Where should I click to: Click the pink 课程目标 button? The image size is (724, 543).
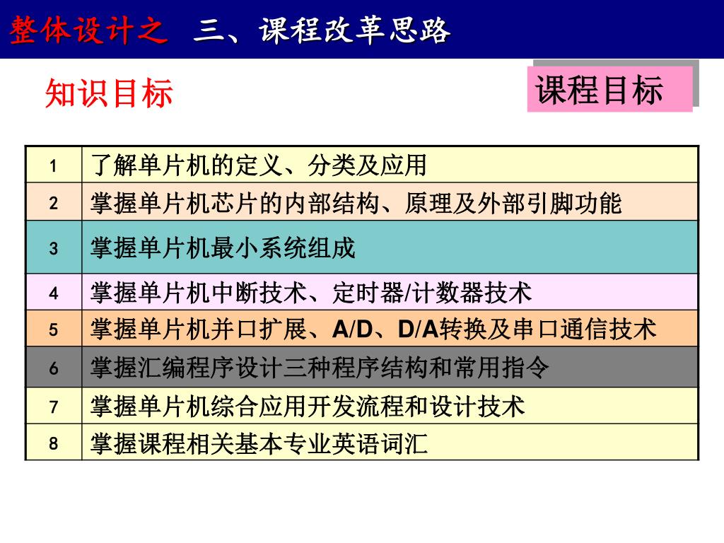(x=609, y=89)
